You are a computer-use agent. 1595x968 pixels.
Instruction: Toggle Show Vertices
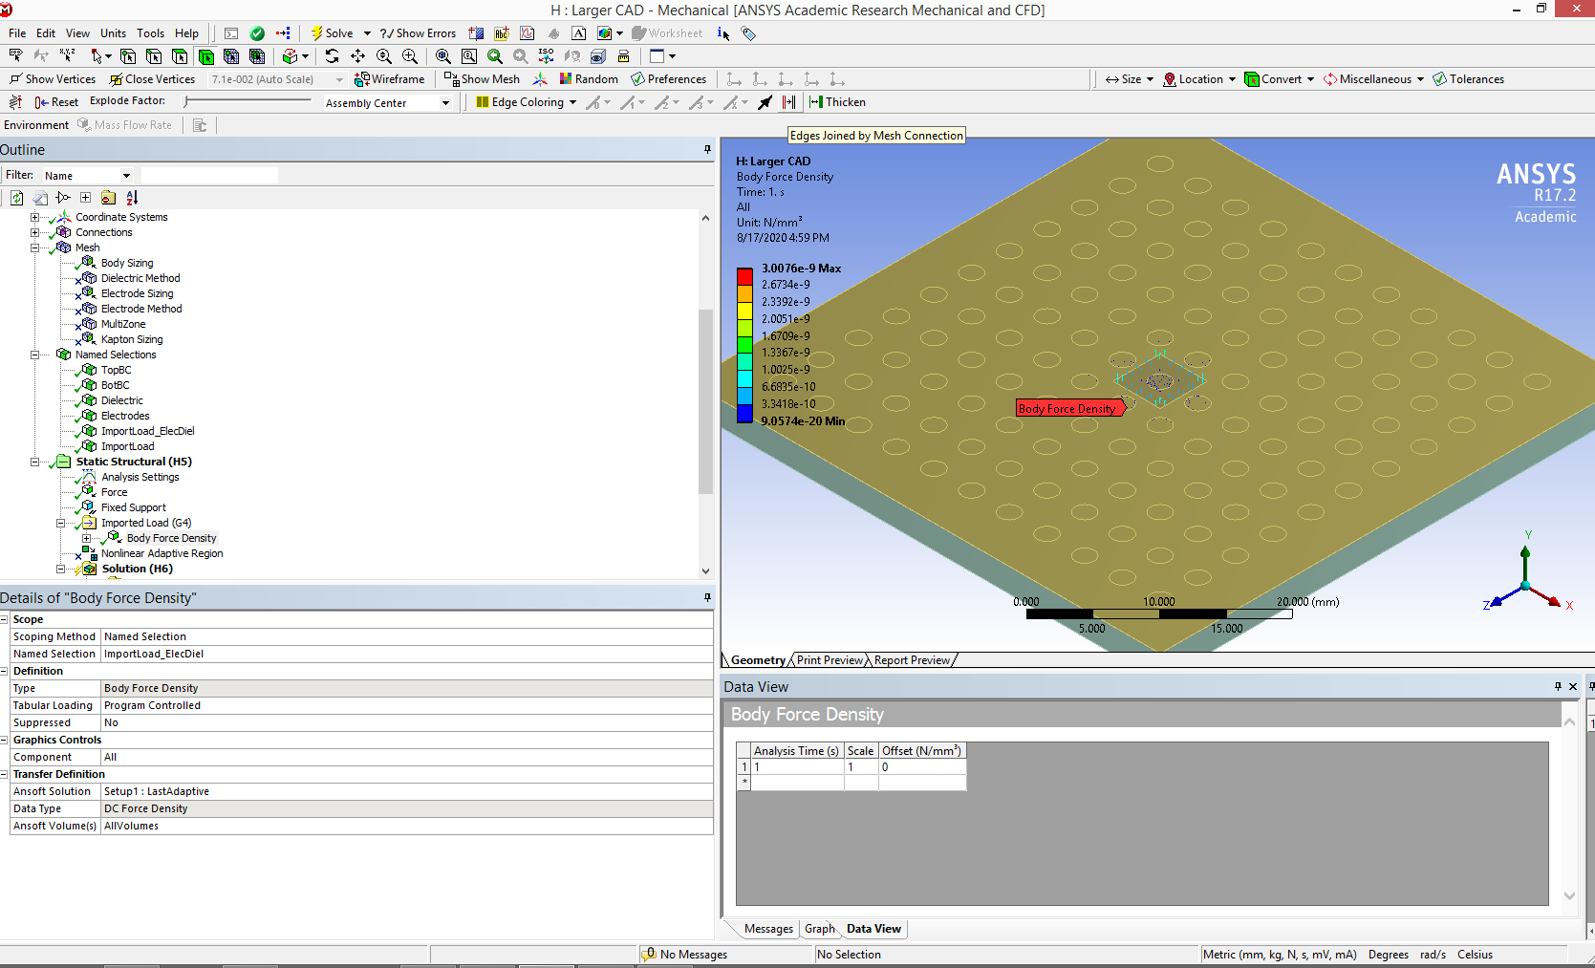click(x=53, y=79)
